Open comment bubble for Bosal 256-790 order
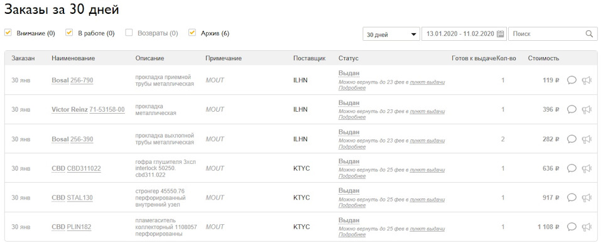The width and height of the screenshot is (603, 243). (572, 80)
